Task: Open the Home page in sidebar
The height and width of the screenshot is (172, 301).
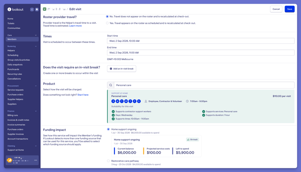Action: coord(10,19)
